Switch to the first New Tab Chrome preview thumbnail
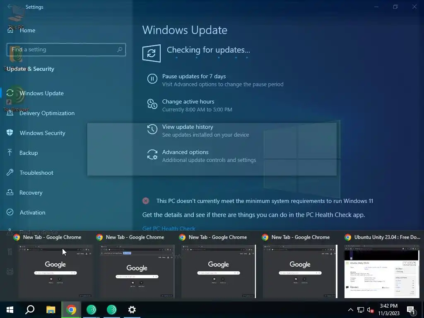The height and width of the screenshot is (318, 424). pos(55,271)
